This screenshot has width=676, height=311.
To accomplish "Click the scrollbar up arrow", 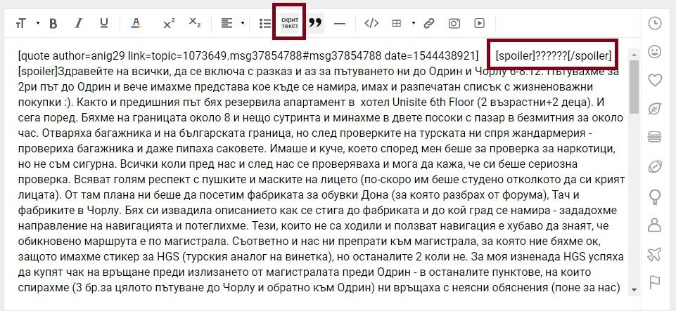I will 633,55.
